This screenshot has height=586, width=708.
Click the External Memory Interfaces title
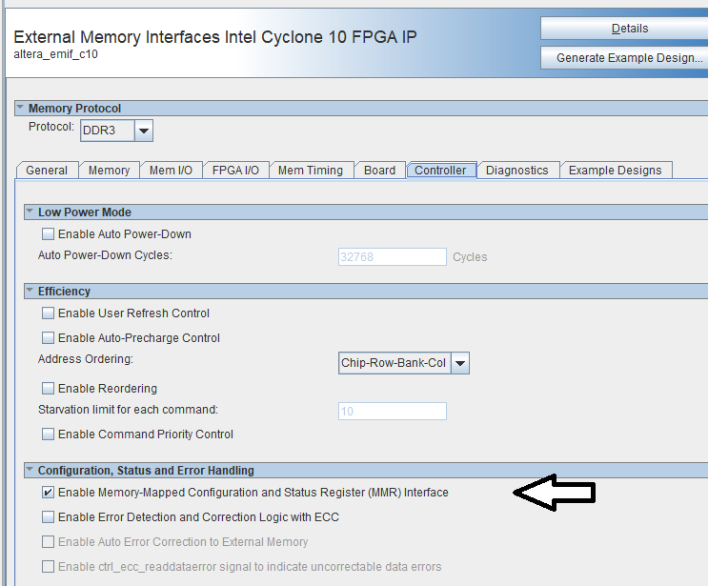coord(215,36)
